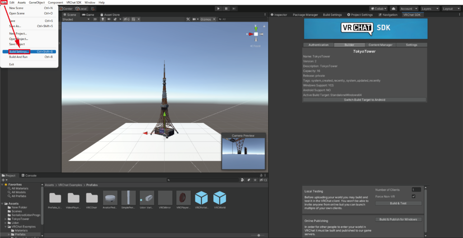Collapse the VRChat Examples folder
This screenshot has height=238, width=463.
point(5,227)
